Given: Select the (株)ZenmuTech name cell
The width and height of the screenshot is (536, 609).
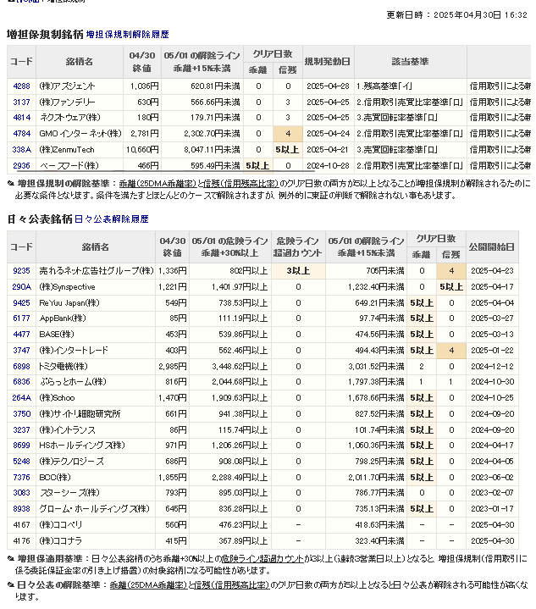Looking at the screenshot, I should [80, 150].
